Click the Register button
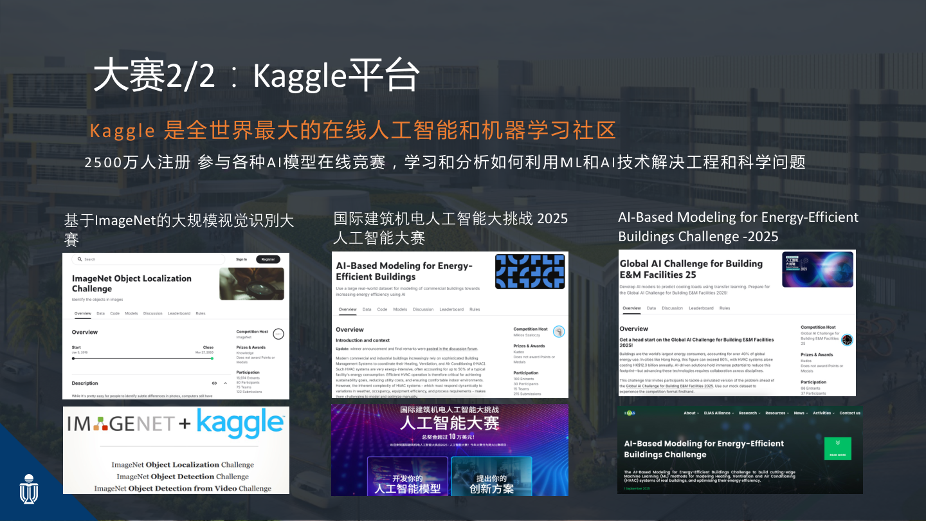 point(268,259)
